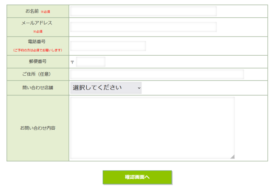The image size is (274, 188).
Task: Click the 〒 postal mark symbol
Action: (x=72, y=62)
